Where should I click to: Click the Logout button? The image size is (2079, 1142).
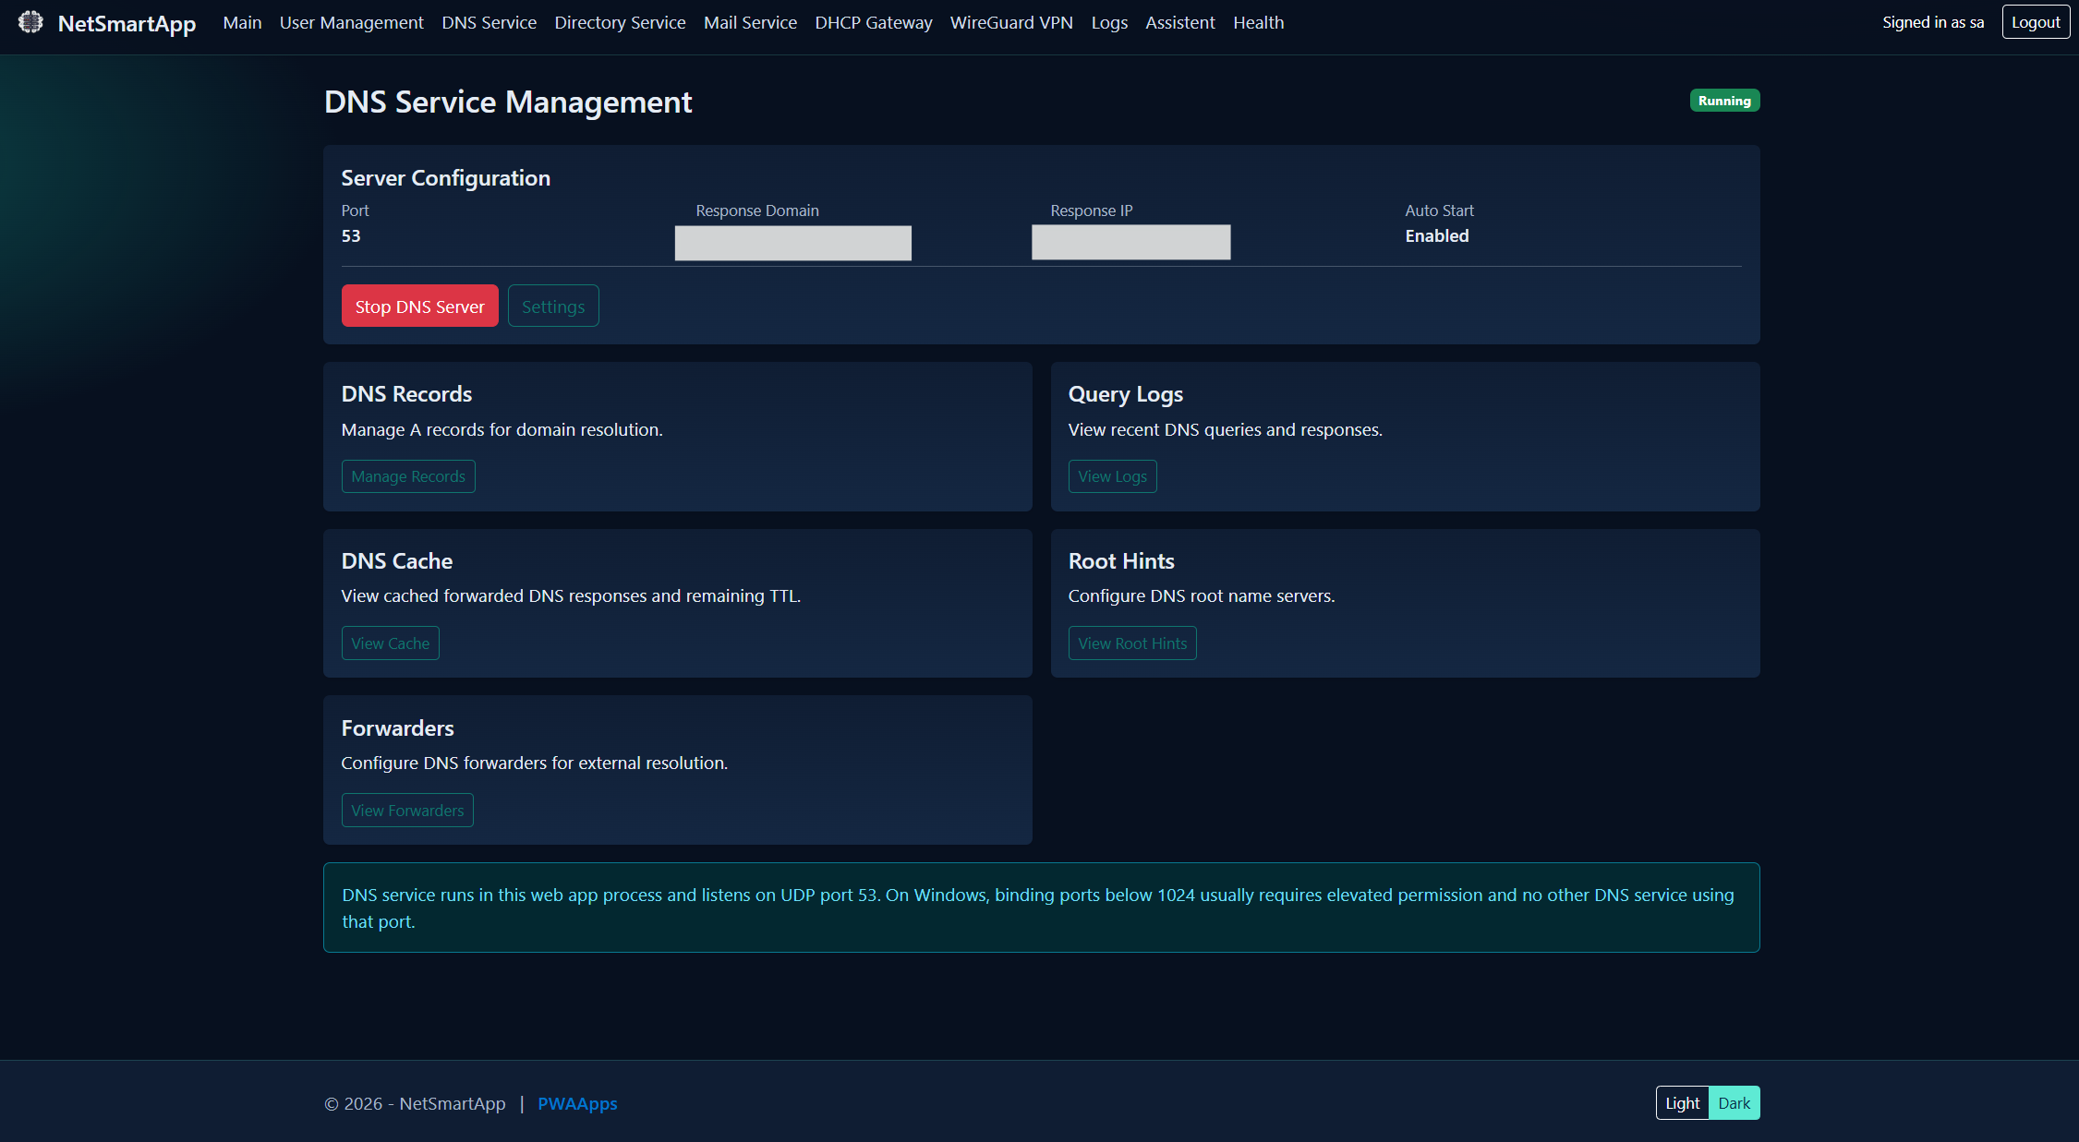(2036, 22)
